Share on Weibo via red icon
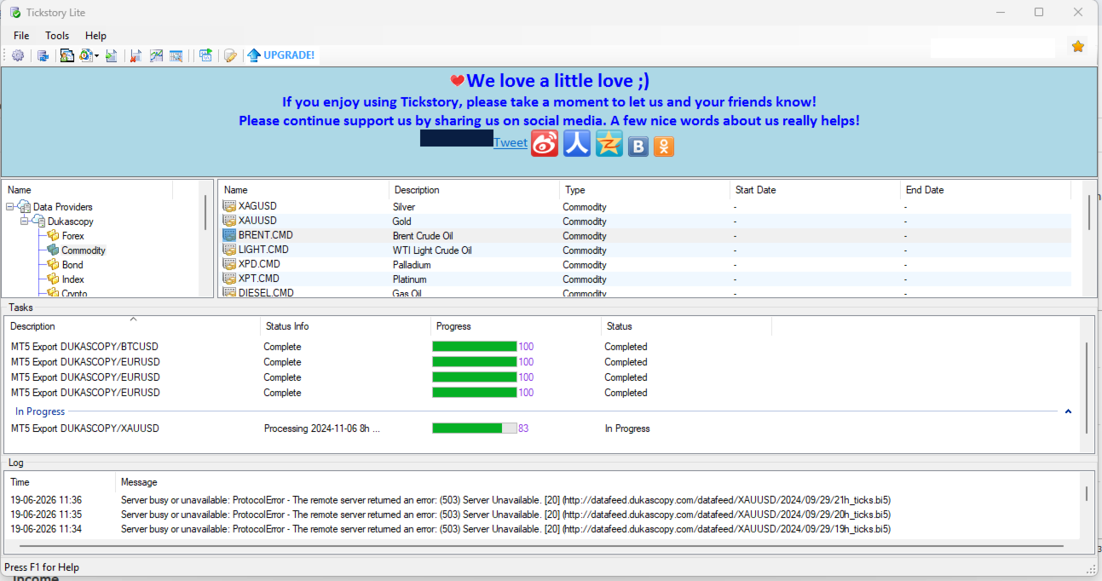This screenshot has width=1102, height=581. coord(545,143)
